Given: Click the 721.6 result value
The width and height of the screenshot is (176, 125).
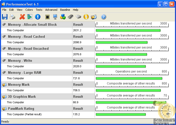Looking at the screenshot, I should (76, 78).
